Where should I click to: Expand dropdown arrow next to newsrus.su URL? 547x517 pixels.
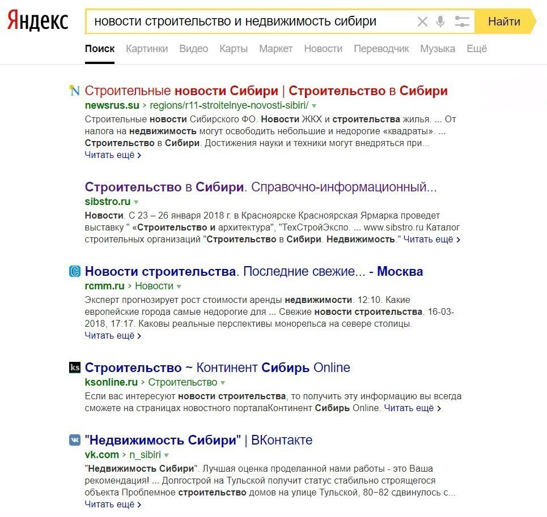click(313, 105)
